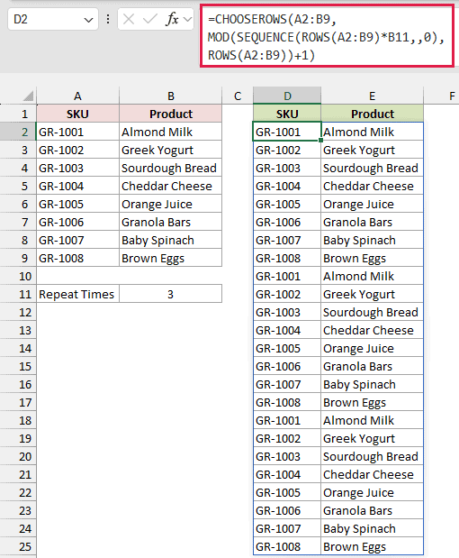
Task: Select cell D22 containing GR-1005
Action: coord(287,492)
